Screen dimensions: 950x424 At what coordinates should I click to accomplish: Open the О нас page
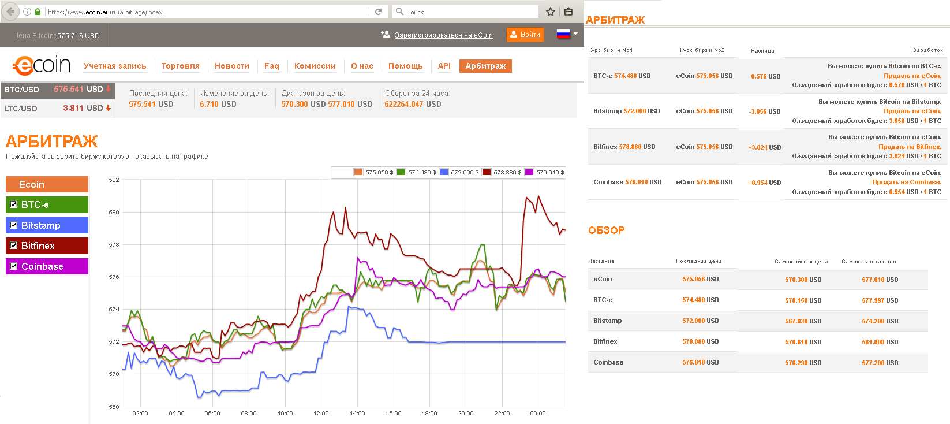coord(362,66)
